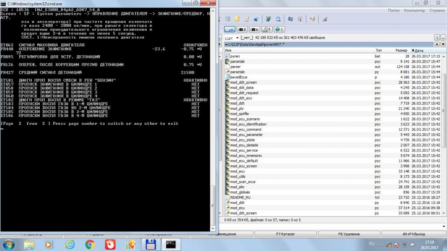Click icon of mod_ecu_screen file
The width and height of the screenshot is (447, 251).
228,166
